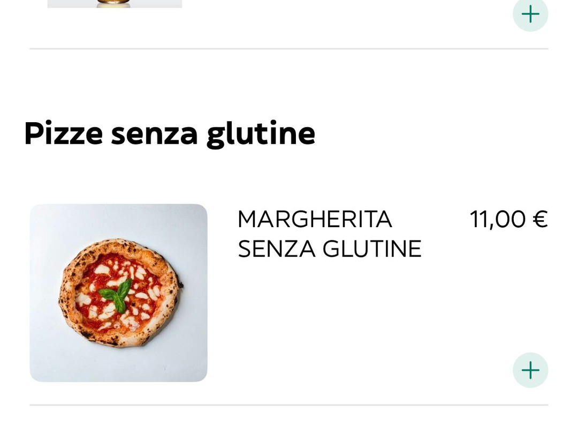The height and width of the screenshot is (433, 578).
Task: Click the divider line below the Margherita item
Action: pos(289,405)
